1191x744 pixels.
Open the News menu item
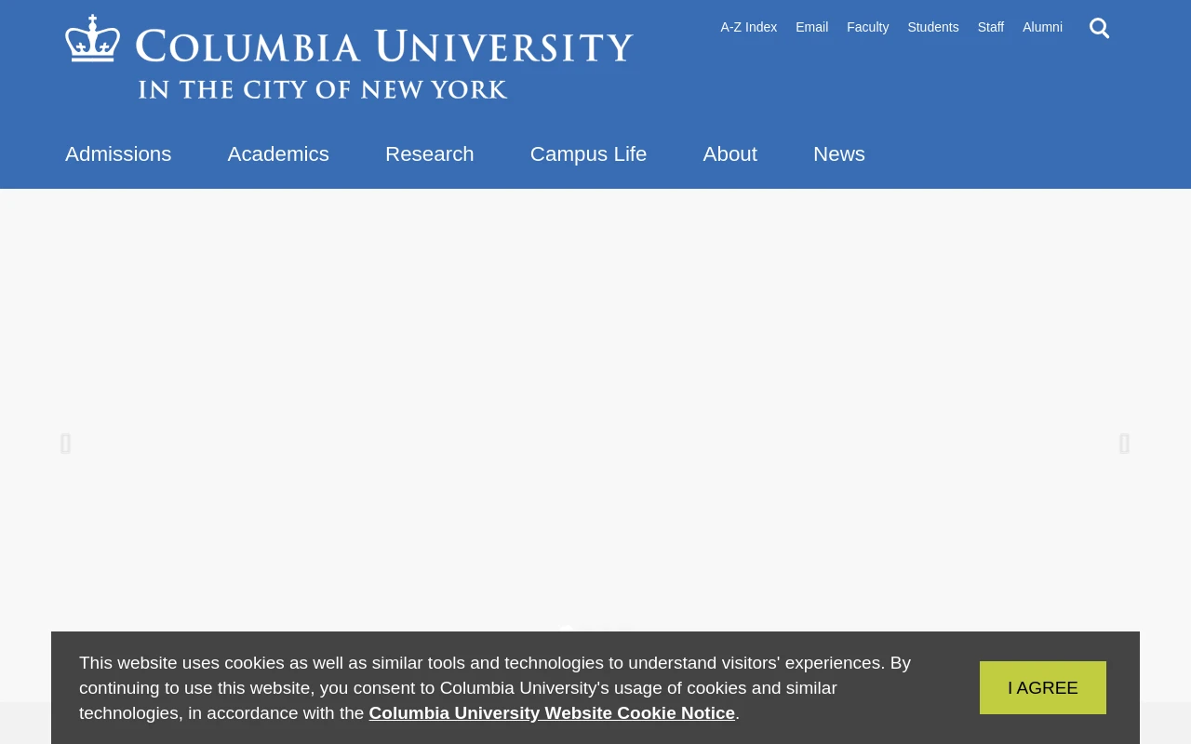pos(838,154)
